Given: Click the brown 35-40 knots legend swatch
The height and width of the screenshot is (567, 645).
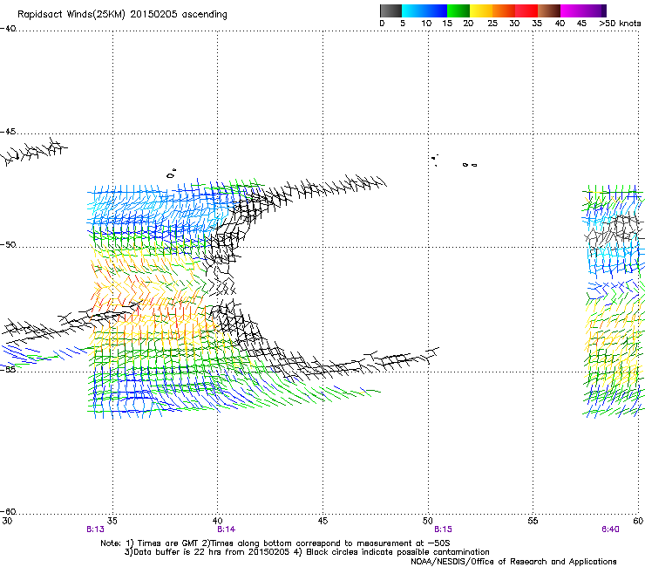Looking at the screenshot, I should point(549,10).
